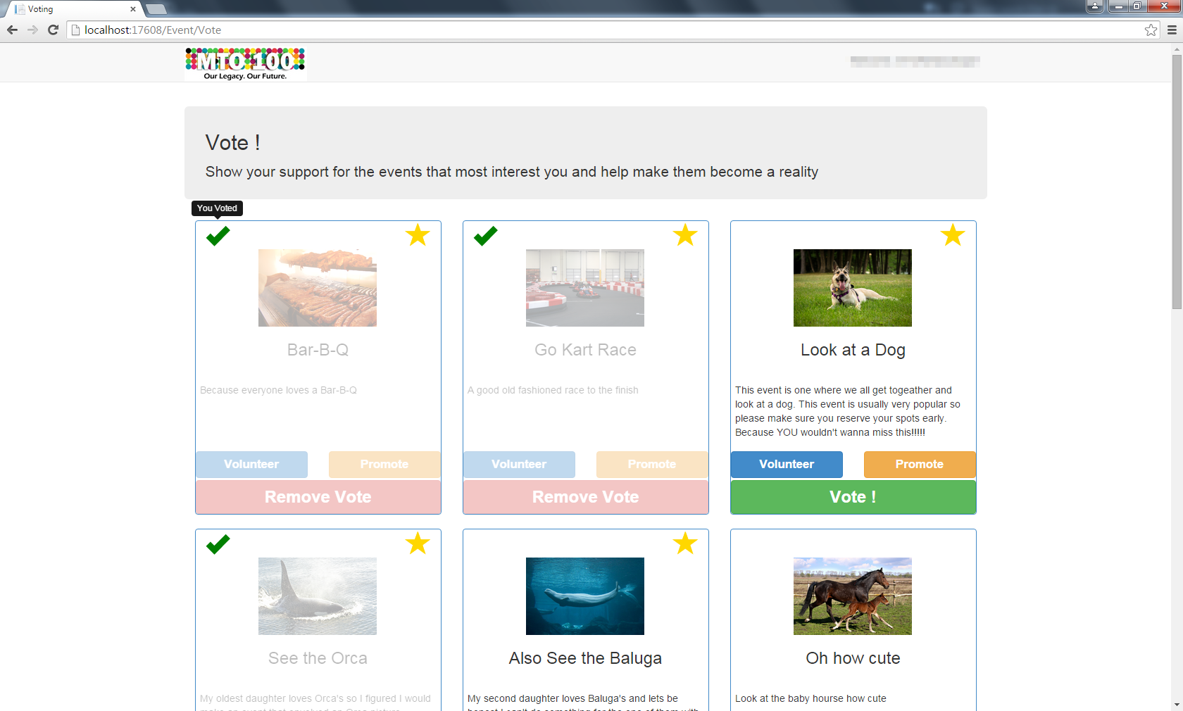Click the Vote ! page heading
This screenshot has width=1183, height=711.
click(x=233, y=143)
